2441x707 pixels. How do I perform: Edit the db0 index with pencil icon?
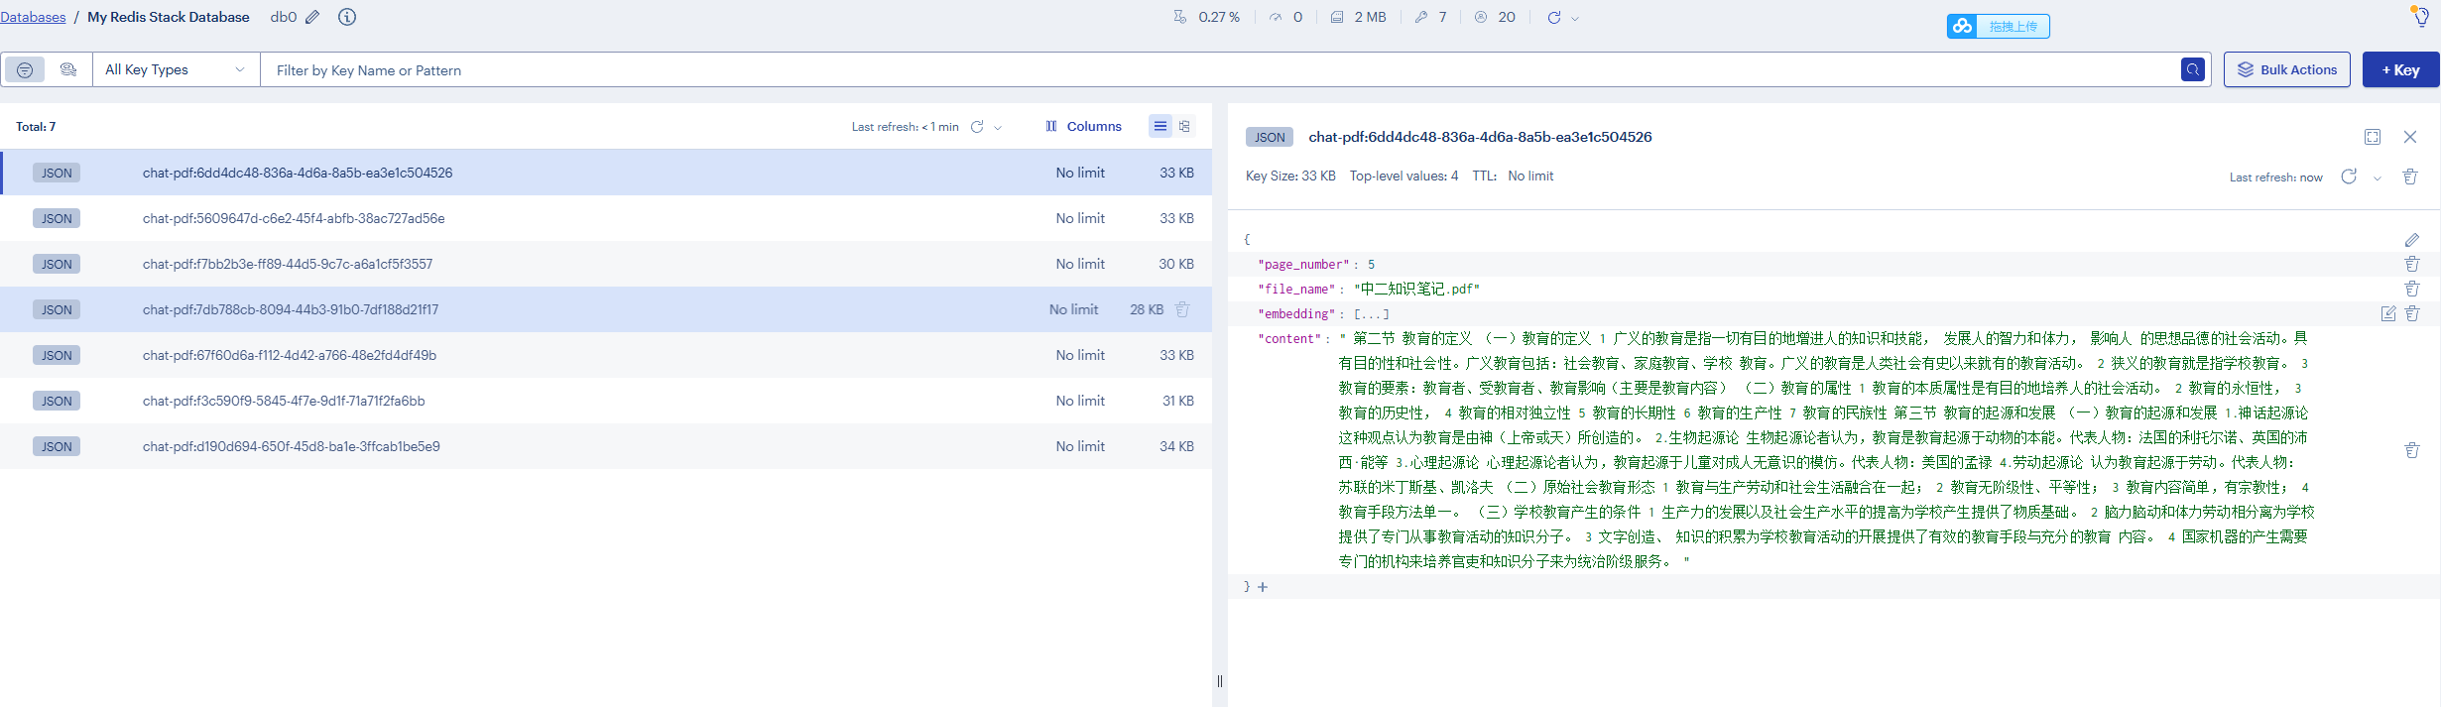point(312,17)
